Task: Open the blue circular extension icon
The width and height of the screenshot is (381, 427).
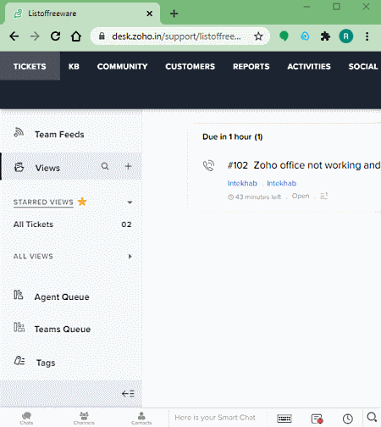Action: (x=305, y=36)
